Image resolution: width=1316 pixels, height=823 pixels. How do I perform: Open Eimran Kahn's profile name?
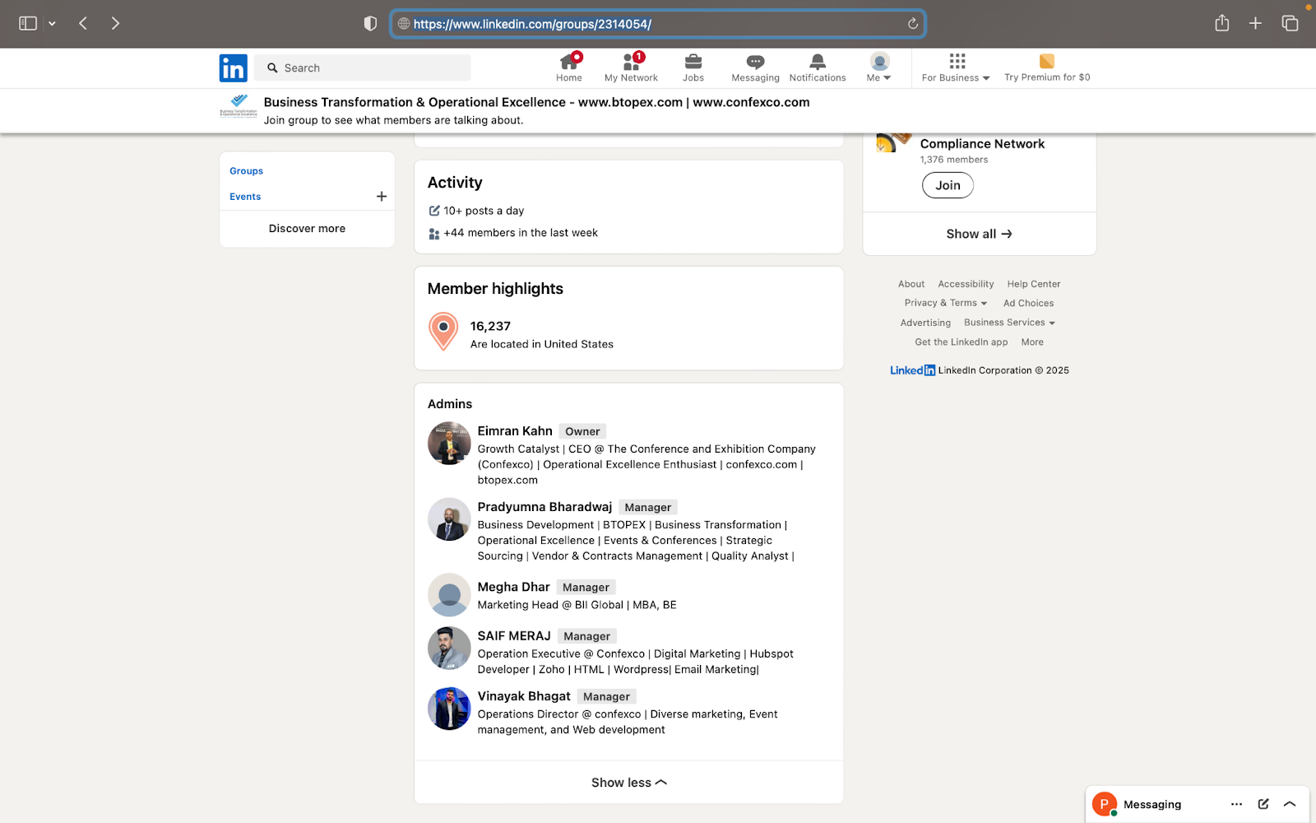(515, 431)
